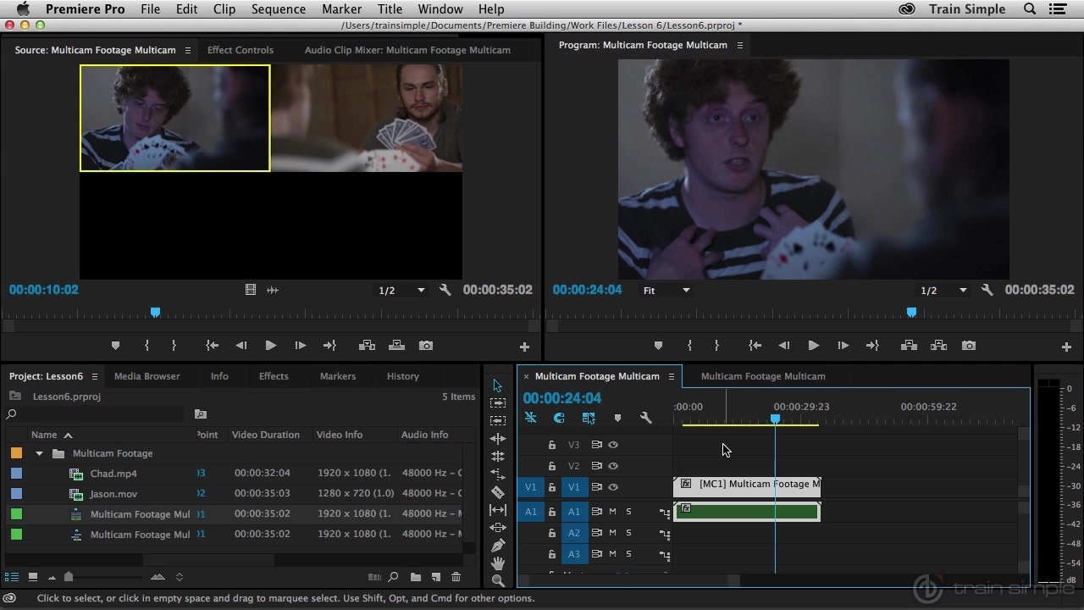
Task: Switch to Effects tab
Action: click(x=274, y=376)
